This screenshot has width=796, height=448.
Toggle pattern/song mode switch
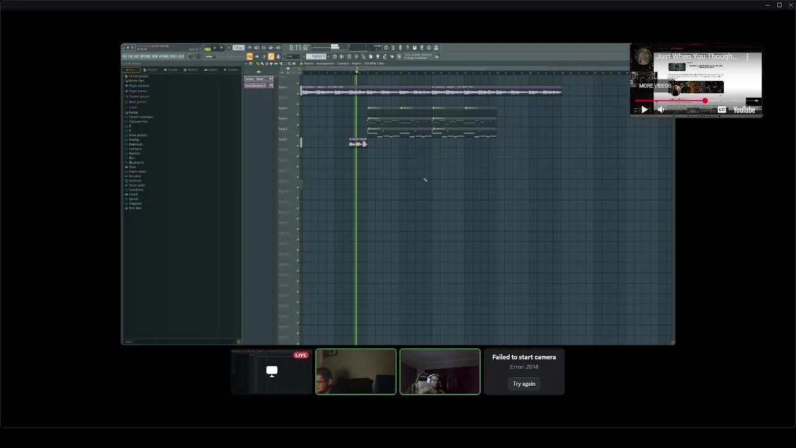[208, 48]
